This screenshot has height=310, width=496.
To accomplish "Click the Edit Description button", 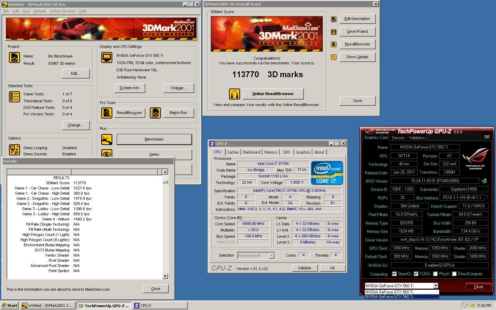I will (x=358, y=19).
